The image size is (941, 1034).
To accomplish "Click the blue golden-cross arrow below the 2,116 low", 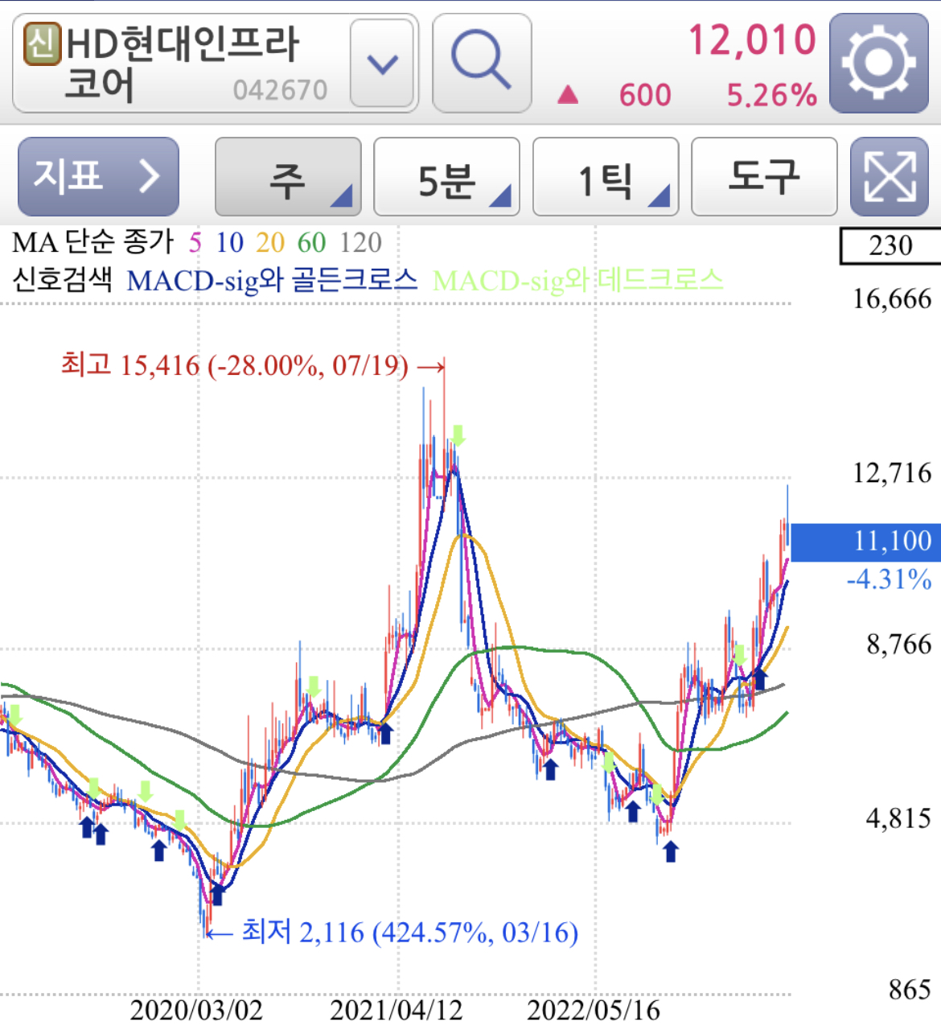I will click(216, 893).
